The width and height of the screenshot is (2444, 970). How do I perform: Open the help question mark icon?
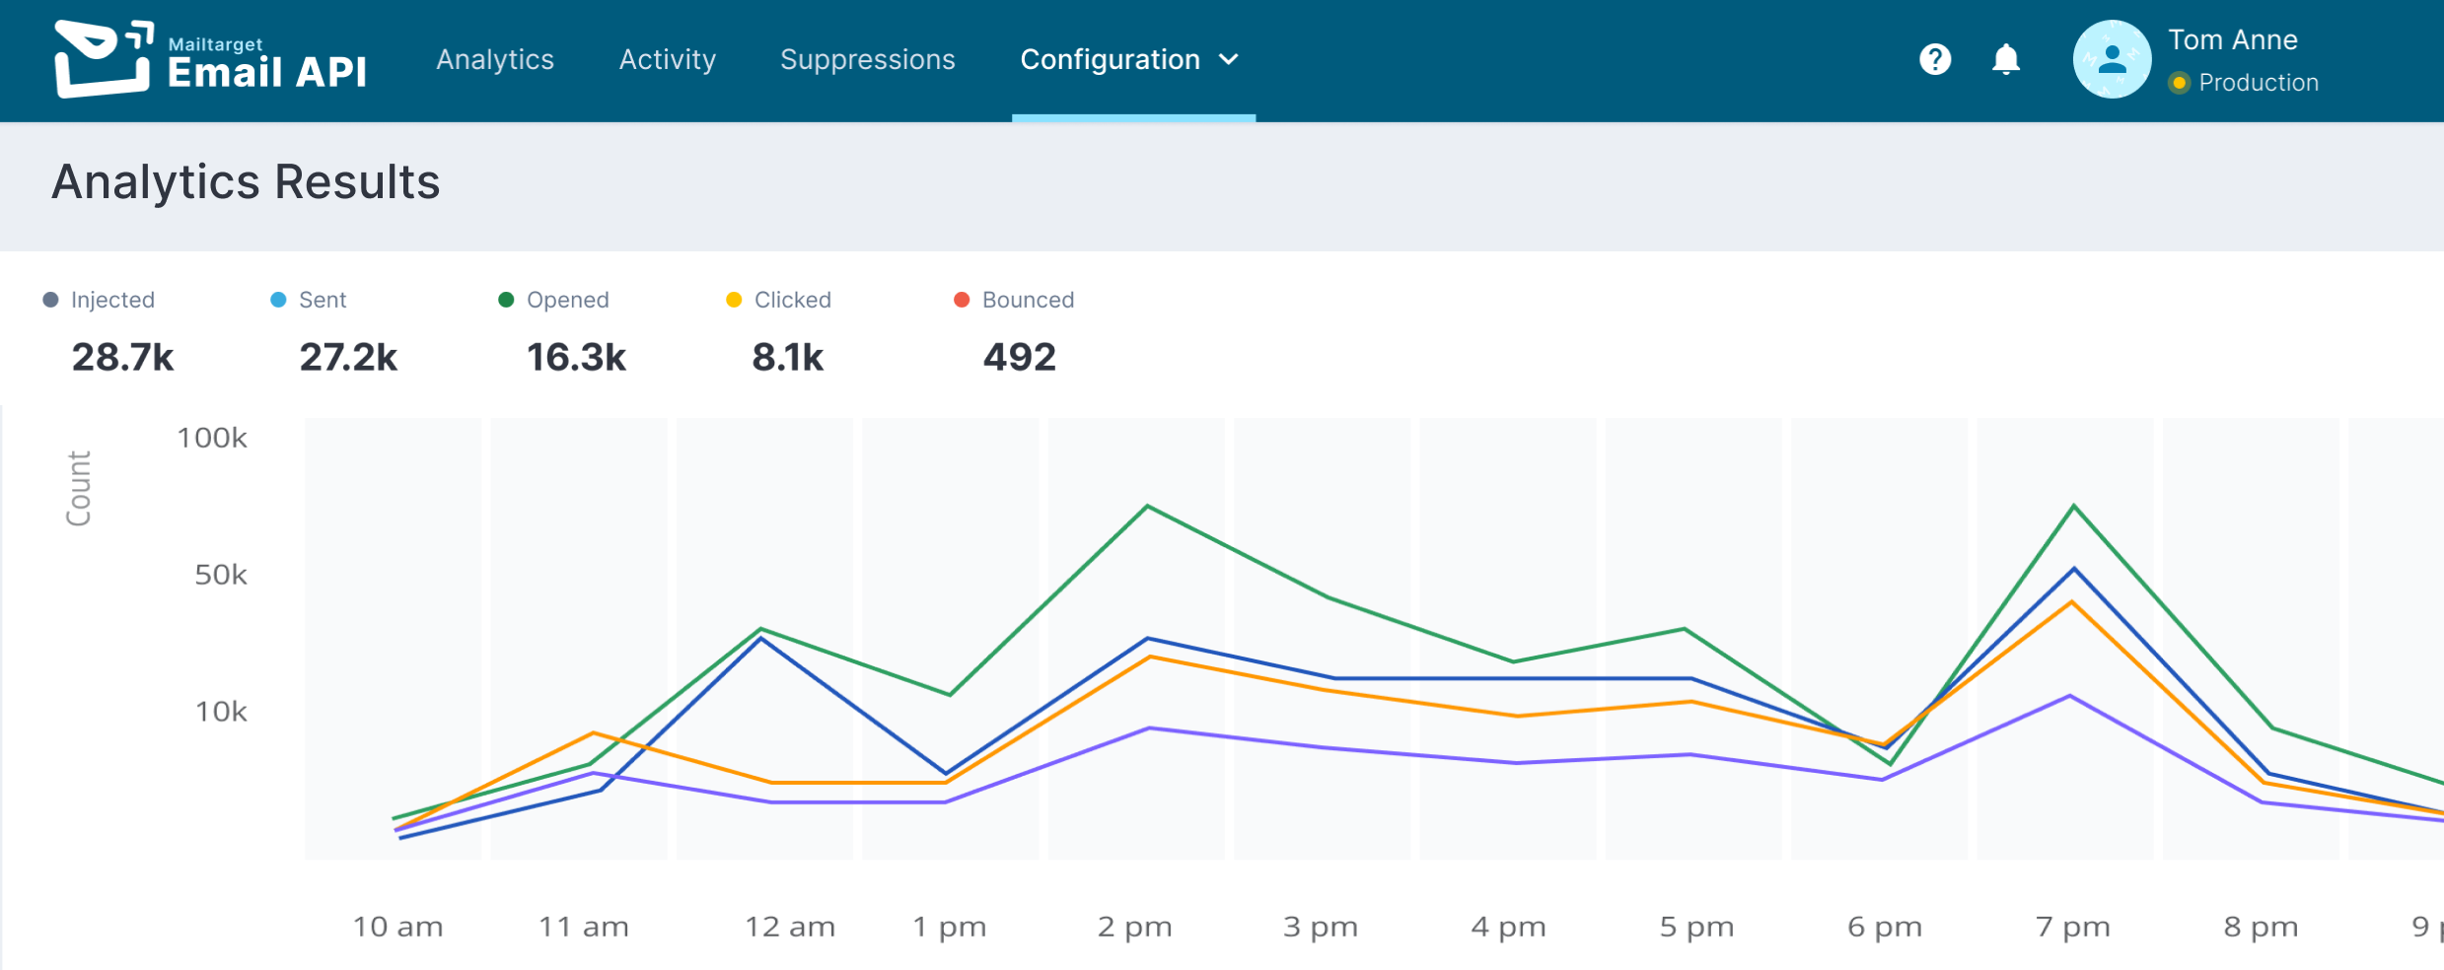(1934, 59)
